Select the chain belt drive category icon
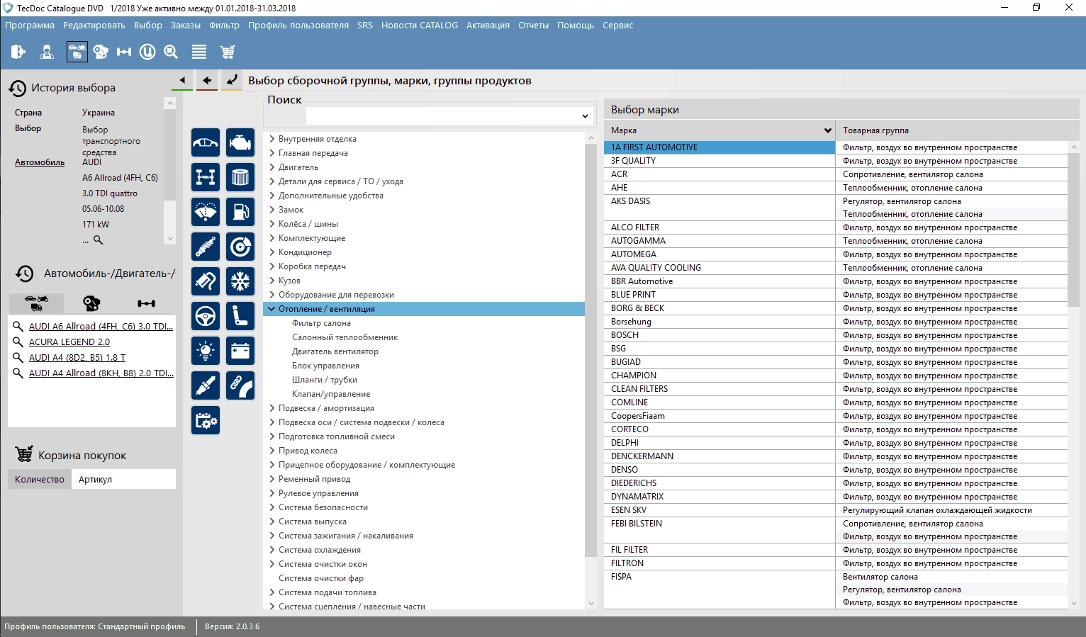The image size is (1086, 637). tap(240, 385)
